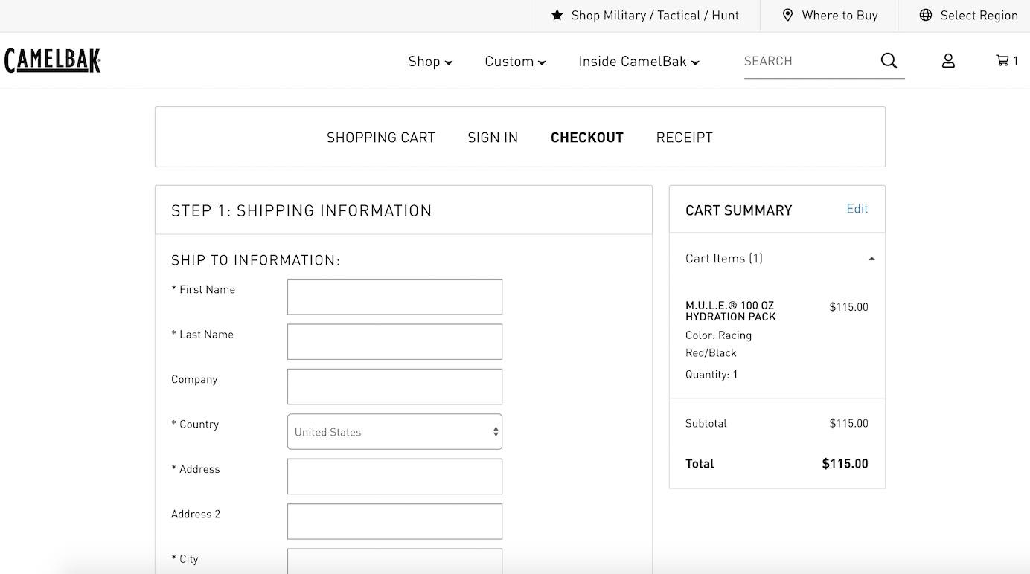
Task: Expand the Shop menu
Action: tap(430, 62)
